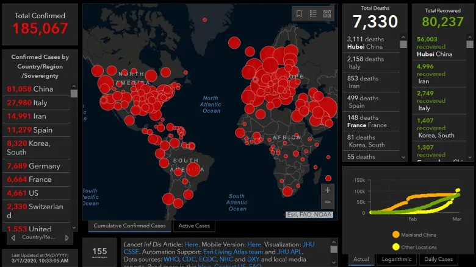The image size is (476, 267).
Task: Select 148 deaths France row
Action: pyautogui.click(x=371, y=121)
